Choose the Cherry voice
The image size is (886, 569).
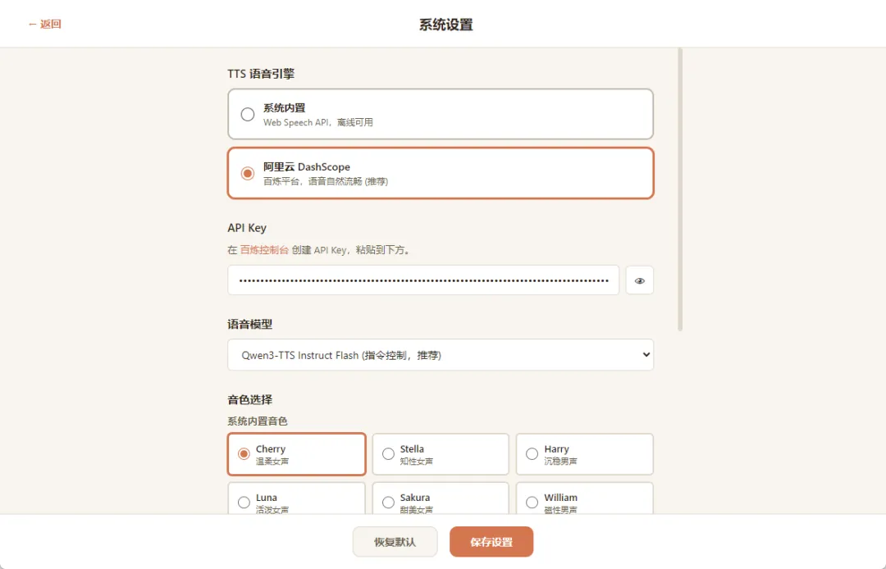click(x=297, y=454)
